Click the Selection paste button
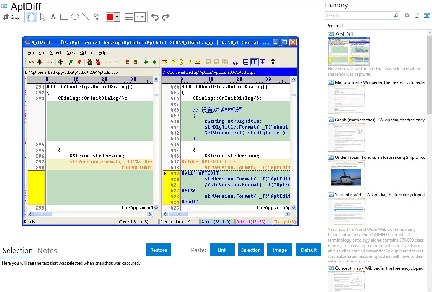This screenshot has height=292, width=432. click(251, 250)
